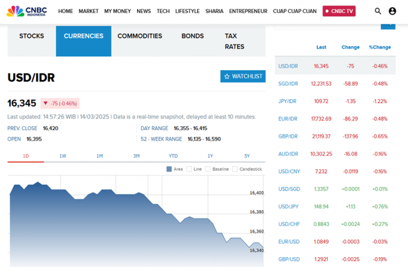408x267 pixels.
Task: Enable the Line chart type checkbox
Action: 189,169
